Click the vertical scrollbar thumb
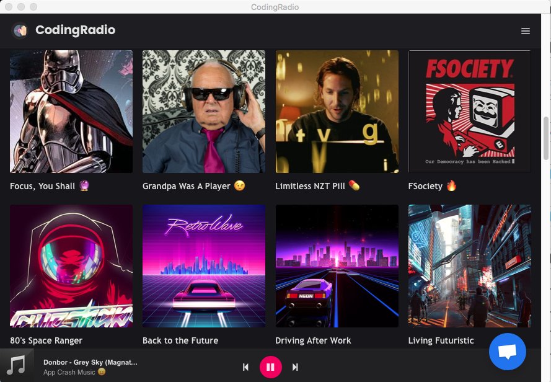This screenshot has width=551, height=382. 546,138
